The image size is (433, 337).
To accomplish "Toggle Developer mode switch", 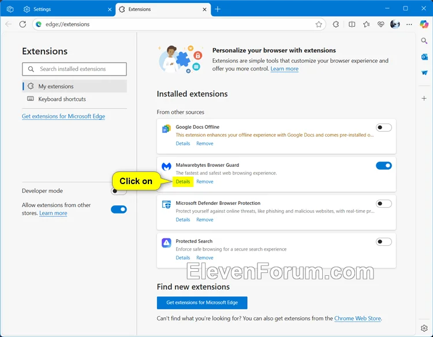I will (x=119, y=191).
